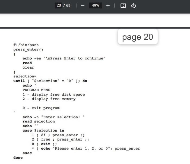This screenshot has height=164, width=190.
Task: Click the '0 ) exit' case line
Action: pyautogui.click(x=44, y=144)
